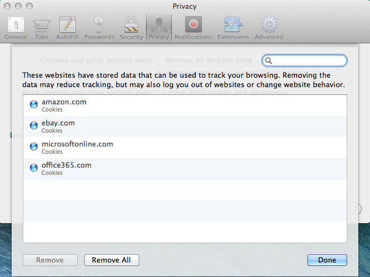Select the office365.com row
370x277 pixels.
(67, 165)
